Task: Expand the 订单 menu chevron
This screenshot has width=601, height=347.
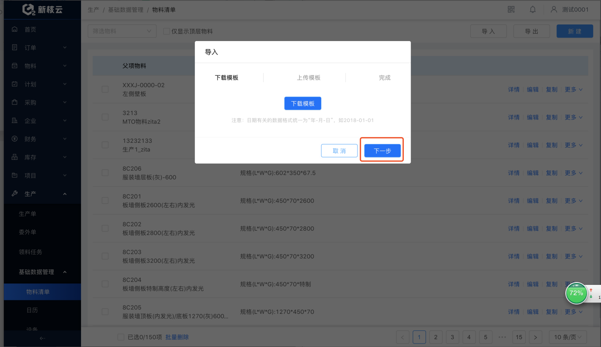Action: pyautogui.click(x=65, y=47)
